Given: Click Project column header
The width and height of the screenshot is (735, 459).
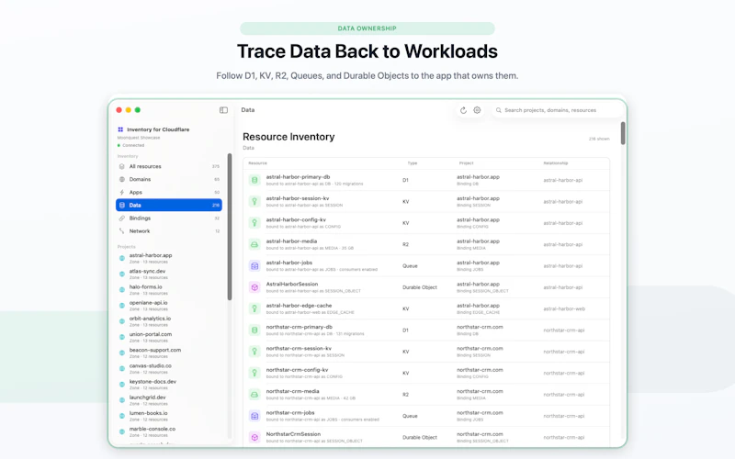Looking at the screenshot, I should pos(466,163).
